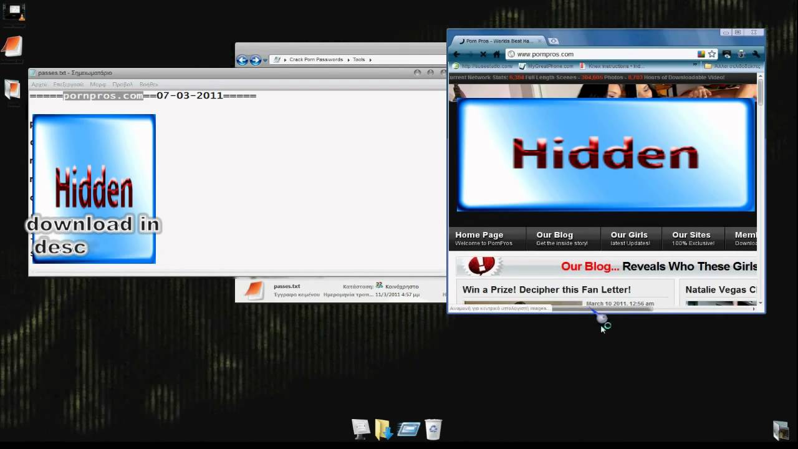Open the other bookmarks folder in Chrome
The width and height of the screenshot is (798, 449).
733,66
